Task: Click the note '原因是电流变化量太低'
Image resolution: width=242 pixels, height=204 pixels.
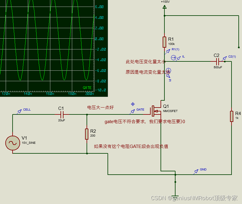Action: 148,72
